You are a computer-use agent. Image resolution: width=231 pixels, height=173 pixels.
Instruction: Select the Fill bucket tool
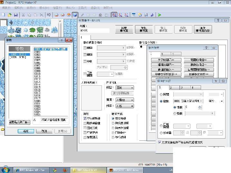click(101, 15)
